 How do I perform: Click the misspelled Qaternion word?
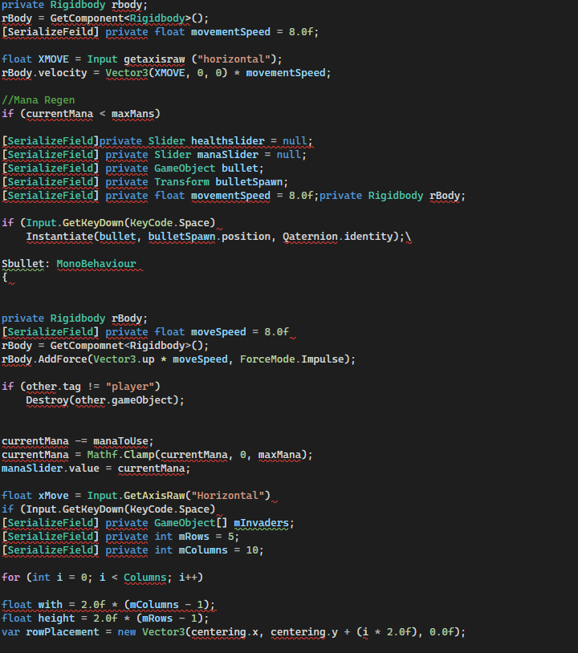310,237
